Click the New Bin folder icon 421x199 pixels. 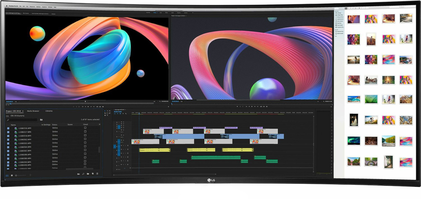88,174
